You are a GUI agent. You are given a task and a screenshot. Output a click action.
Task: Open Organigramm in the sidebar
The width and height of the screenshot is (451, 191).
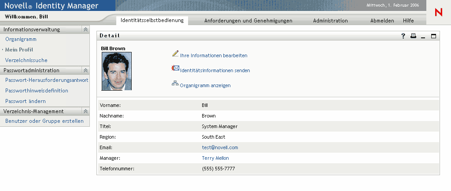click(x=21, y=39)
